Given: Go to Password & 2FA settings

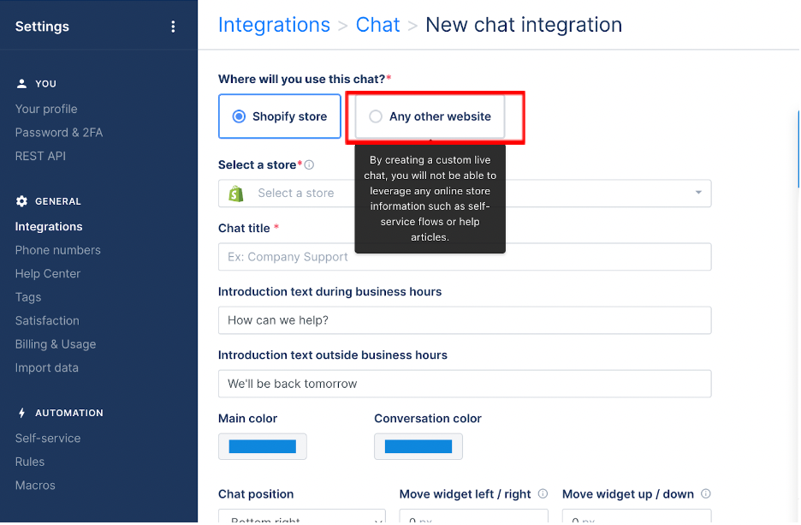Looking at the screenshot, I should (x=59, y=133).
